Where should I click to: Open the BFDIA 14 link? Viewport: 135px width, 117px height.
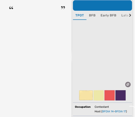click(x=108, y=111)
